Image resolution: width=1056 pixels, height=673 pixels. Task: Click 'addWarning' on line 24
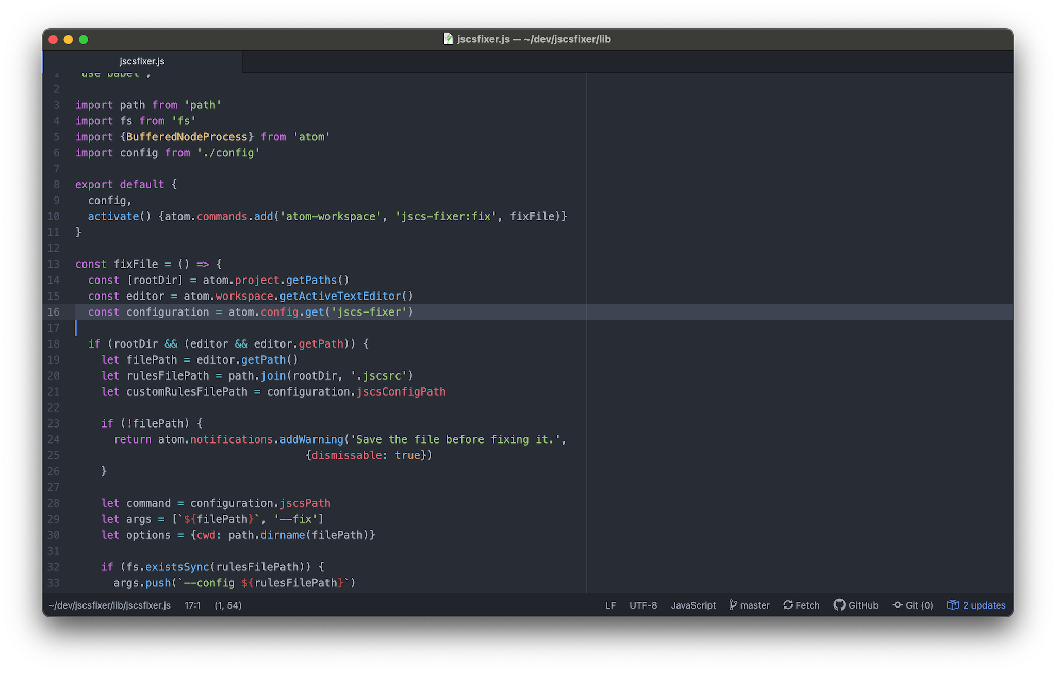(311, 439)
